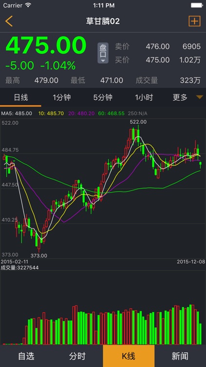Tap the last green volume bar
The image size is (206, 367).
[x=201, y=334]
